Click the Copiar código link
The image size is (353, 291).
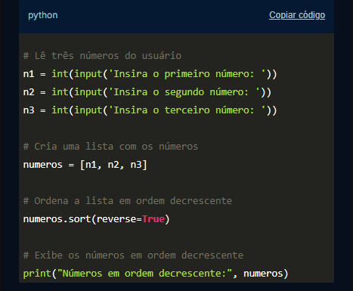[297, 15]
